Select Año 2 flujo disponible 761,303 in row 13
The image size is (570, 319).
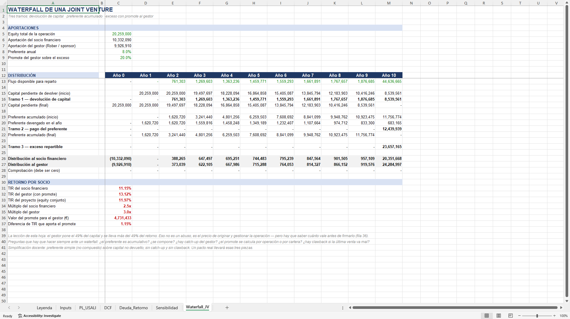(173, 81)
